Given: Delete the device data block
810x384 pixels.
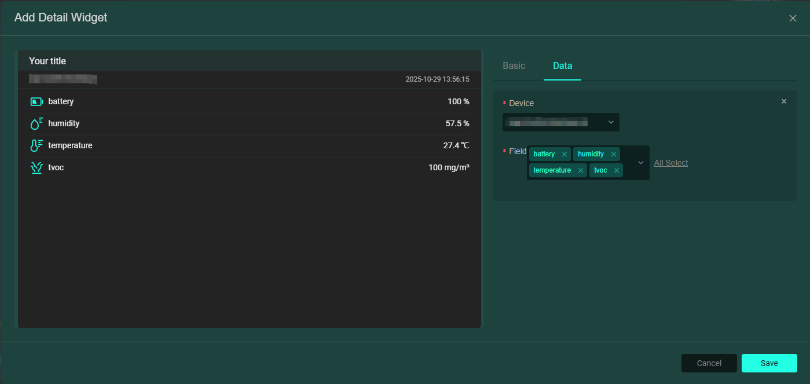Looking at the screenshot, I should [x=784, y=101].
